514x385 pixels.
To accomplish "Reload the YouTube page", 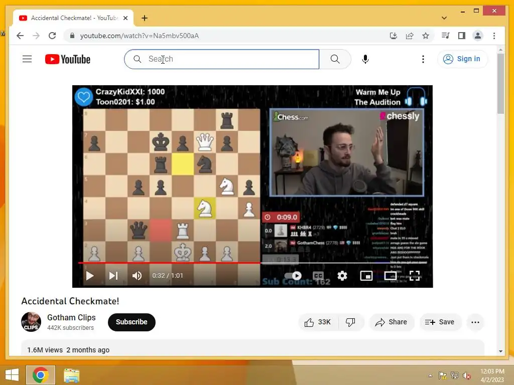I will coord(52,36).
